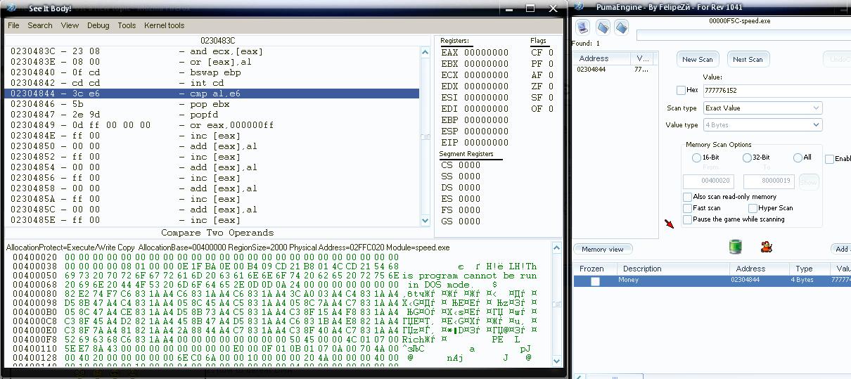Click the PumaEngine title bar app icon

(583, 7)
